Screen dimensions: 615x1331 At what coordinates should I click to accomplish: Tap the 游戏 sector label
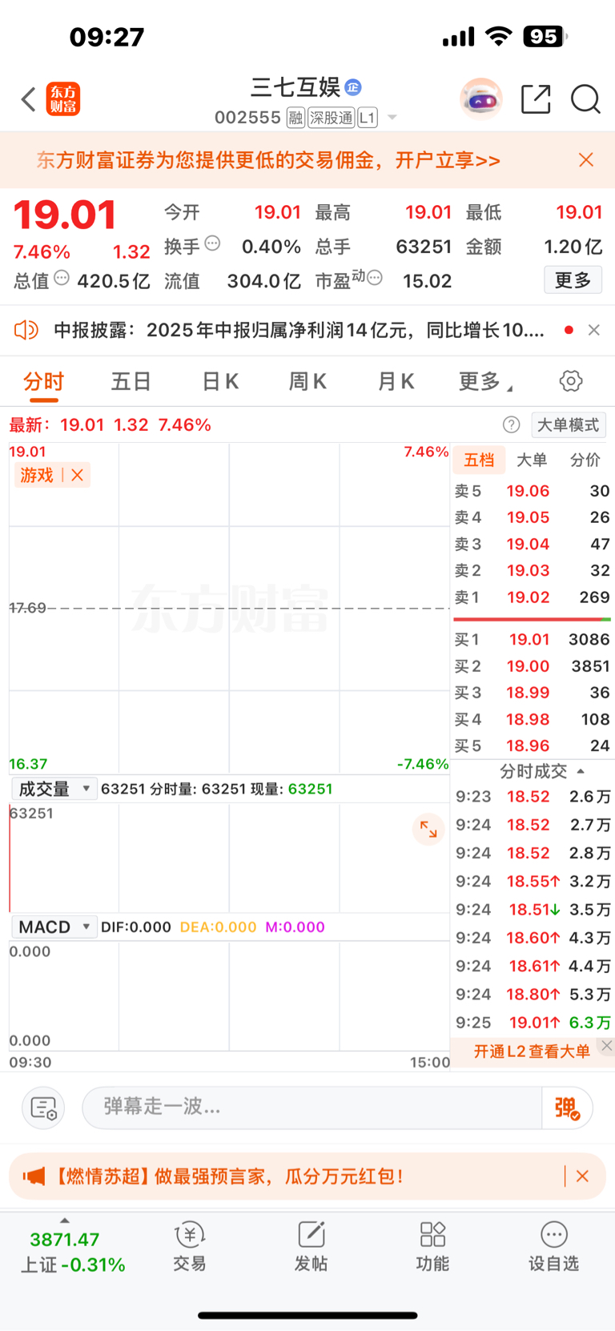click(37, 475)
